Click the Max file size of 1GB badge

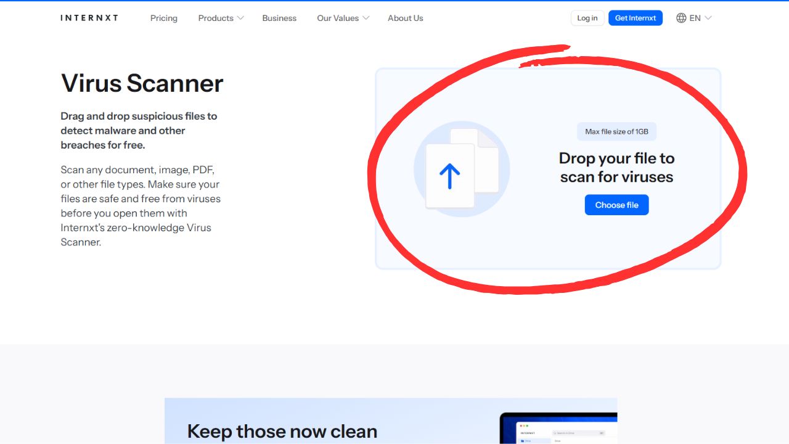[616, 131]
